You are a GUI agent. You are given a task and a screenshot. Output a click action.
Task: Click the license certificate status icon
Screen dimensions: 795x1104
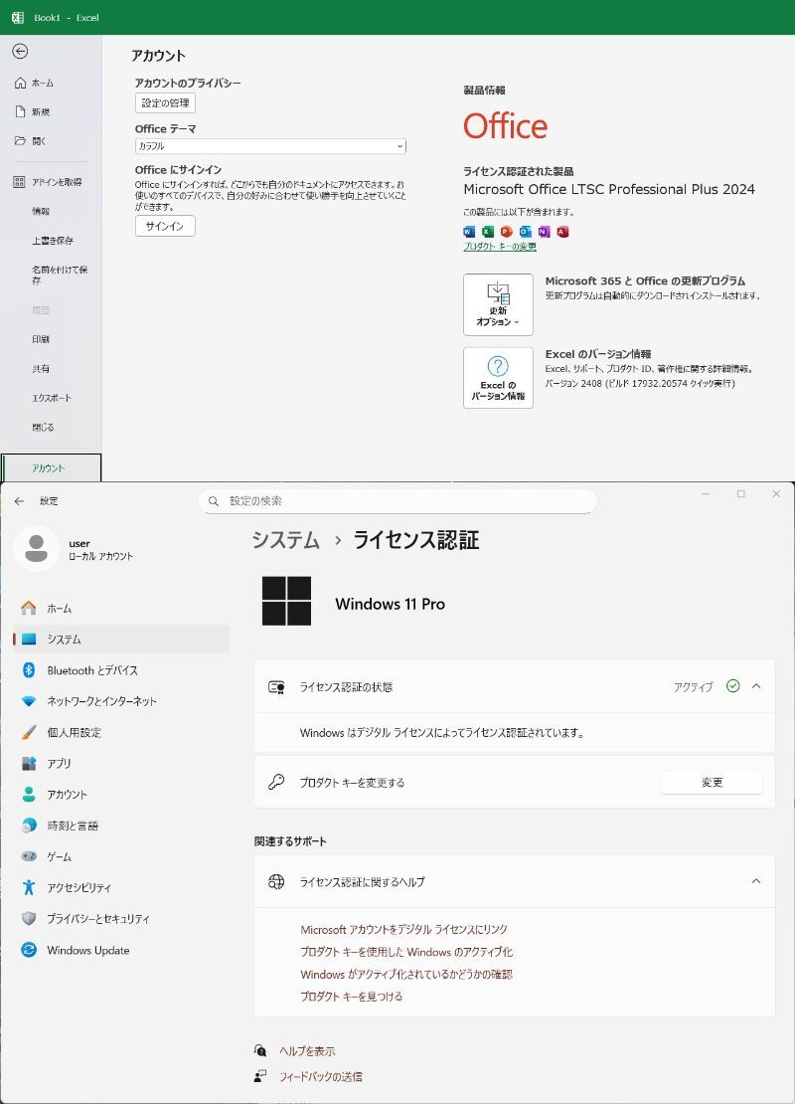pyautogui.click(x=276, y=687)
